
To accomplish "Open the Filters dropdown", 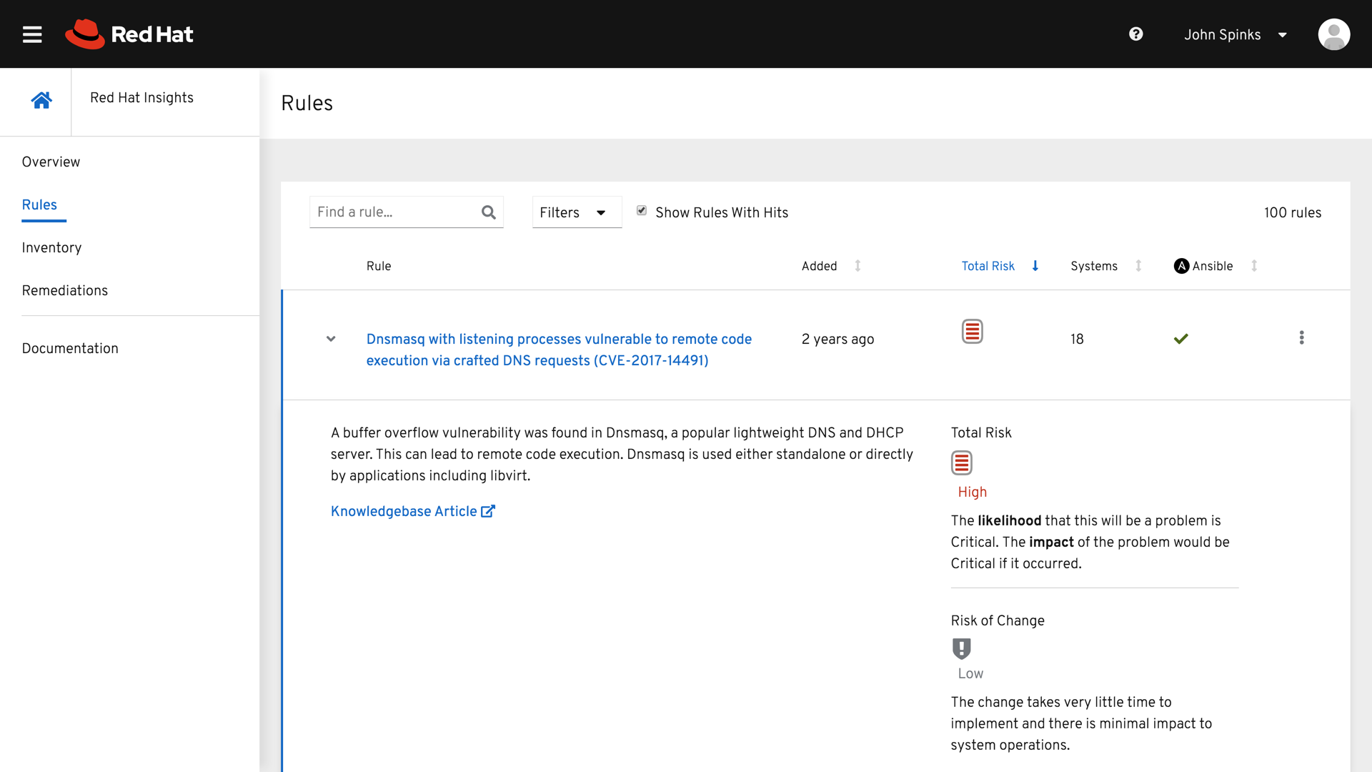I will tap(576, 212).
